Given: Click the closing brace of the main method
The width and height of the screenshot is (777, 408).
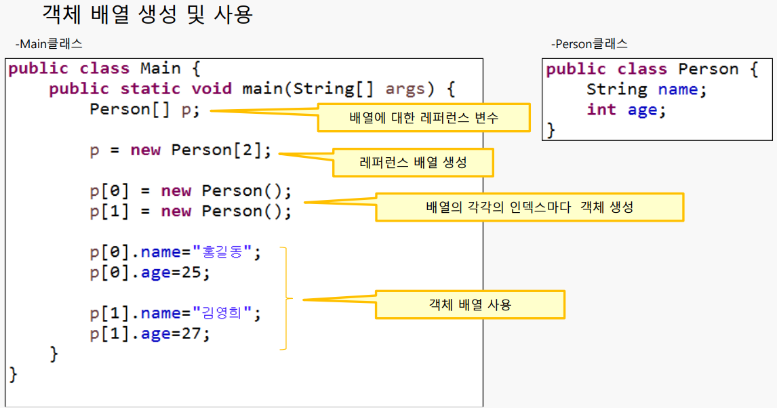Looking at the screenshot, I should (x=54, y=354).
